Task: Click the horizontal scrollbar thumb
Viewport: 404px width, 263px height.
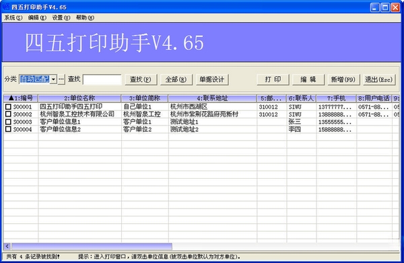Action: point(92,246)
